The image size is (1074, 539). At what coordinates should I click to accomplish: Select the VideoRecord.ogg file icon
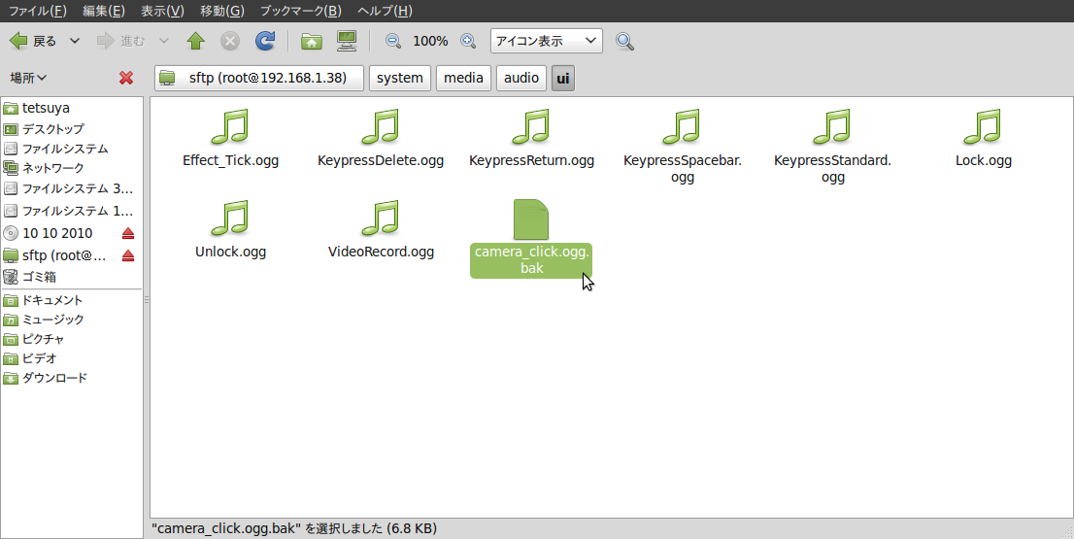pos(381,218)
